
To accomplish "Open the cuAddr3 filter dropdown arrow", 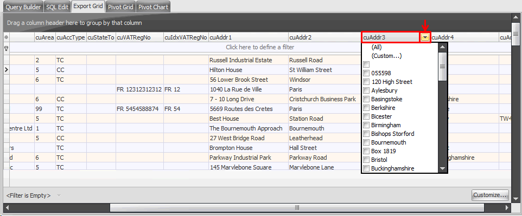I will (x=425, y=37).
